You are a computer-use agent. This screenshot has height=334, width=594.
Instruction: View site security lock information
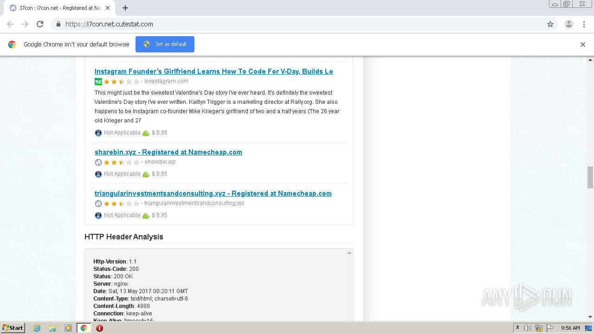point(58,24)
